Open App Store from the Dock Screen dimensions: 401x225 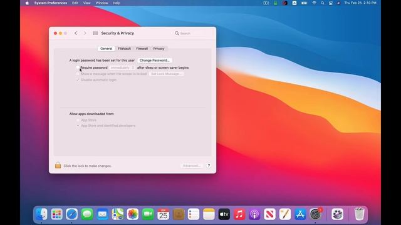pyautogui.click(x=300, y=214)
